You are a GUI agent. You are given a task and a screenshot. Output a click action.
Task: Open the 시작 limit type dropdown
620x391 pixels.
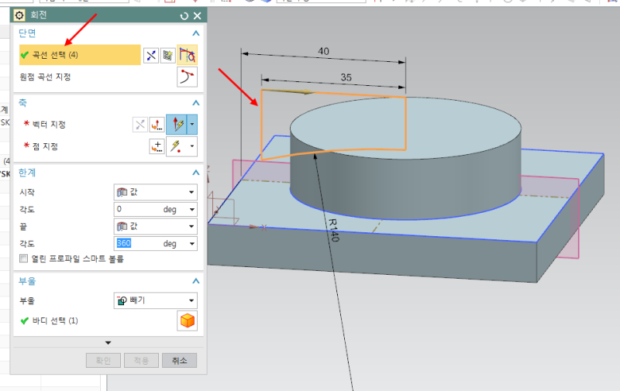[155, 192]
